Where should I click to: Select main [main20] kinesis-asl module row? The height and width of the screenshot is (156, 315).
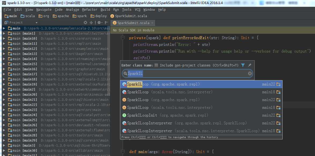pos(56,94)
